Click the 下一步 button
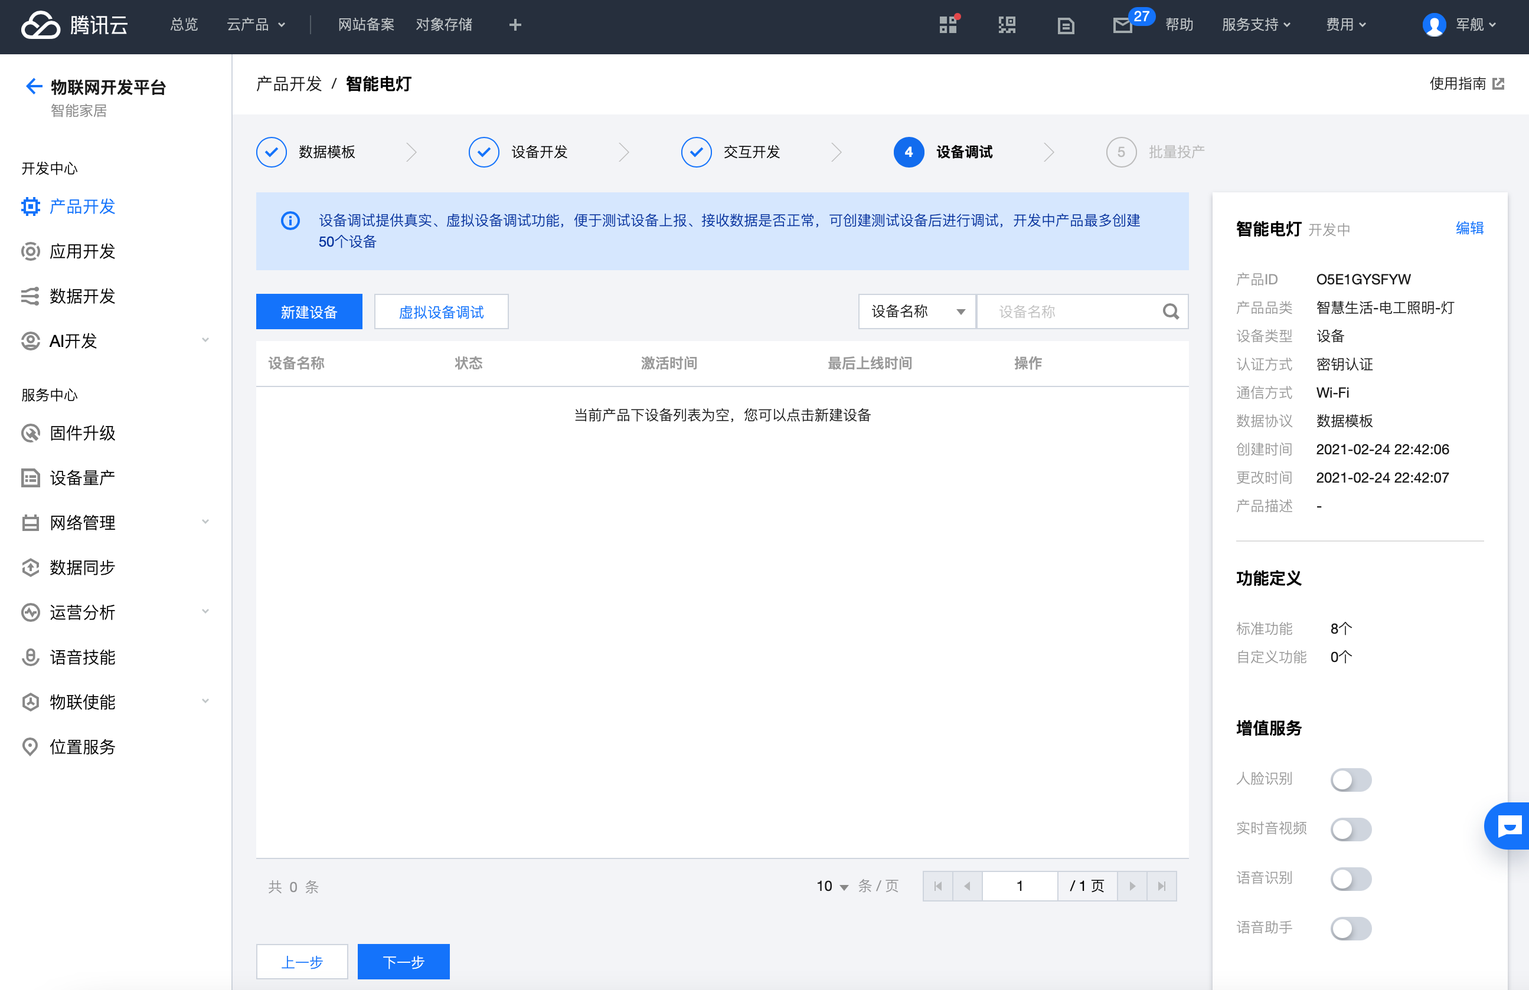1529x990 pixels. pyautogui.click(x=403, y=961)
